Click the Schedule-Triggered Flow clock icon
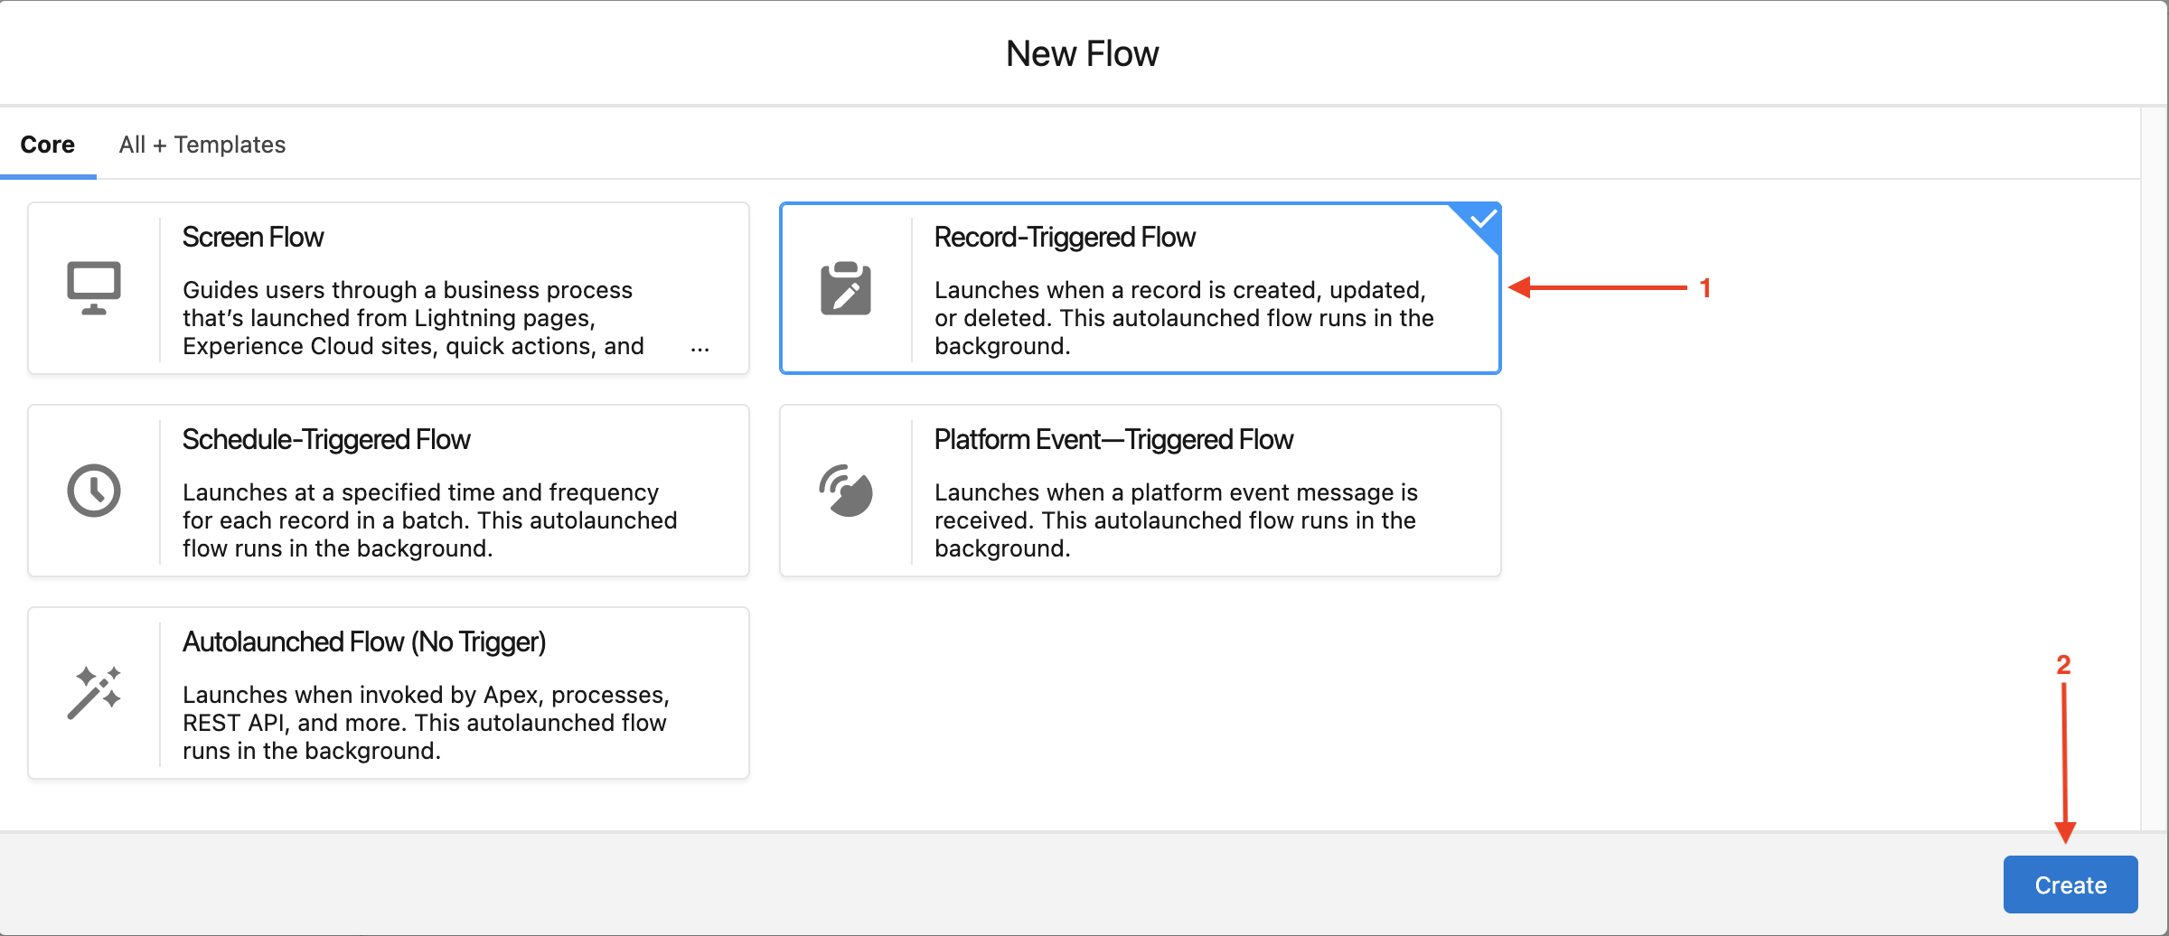The height and width of the screenshot is (936, 2169). (94, 491)
